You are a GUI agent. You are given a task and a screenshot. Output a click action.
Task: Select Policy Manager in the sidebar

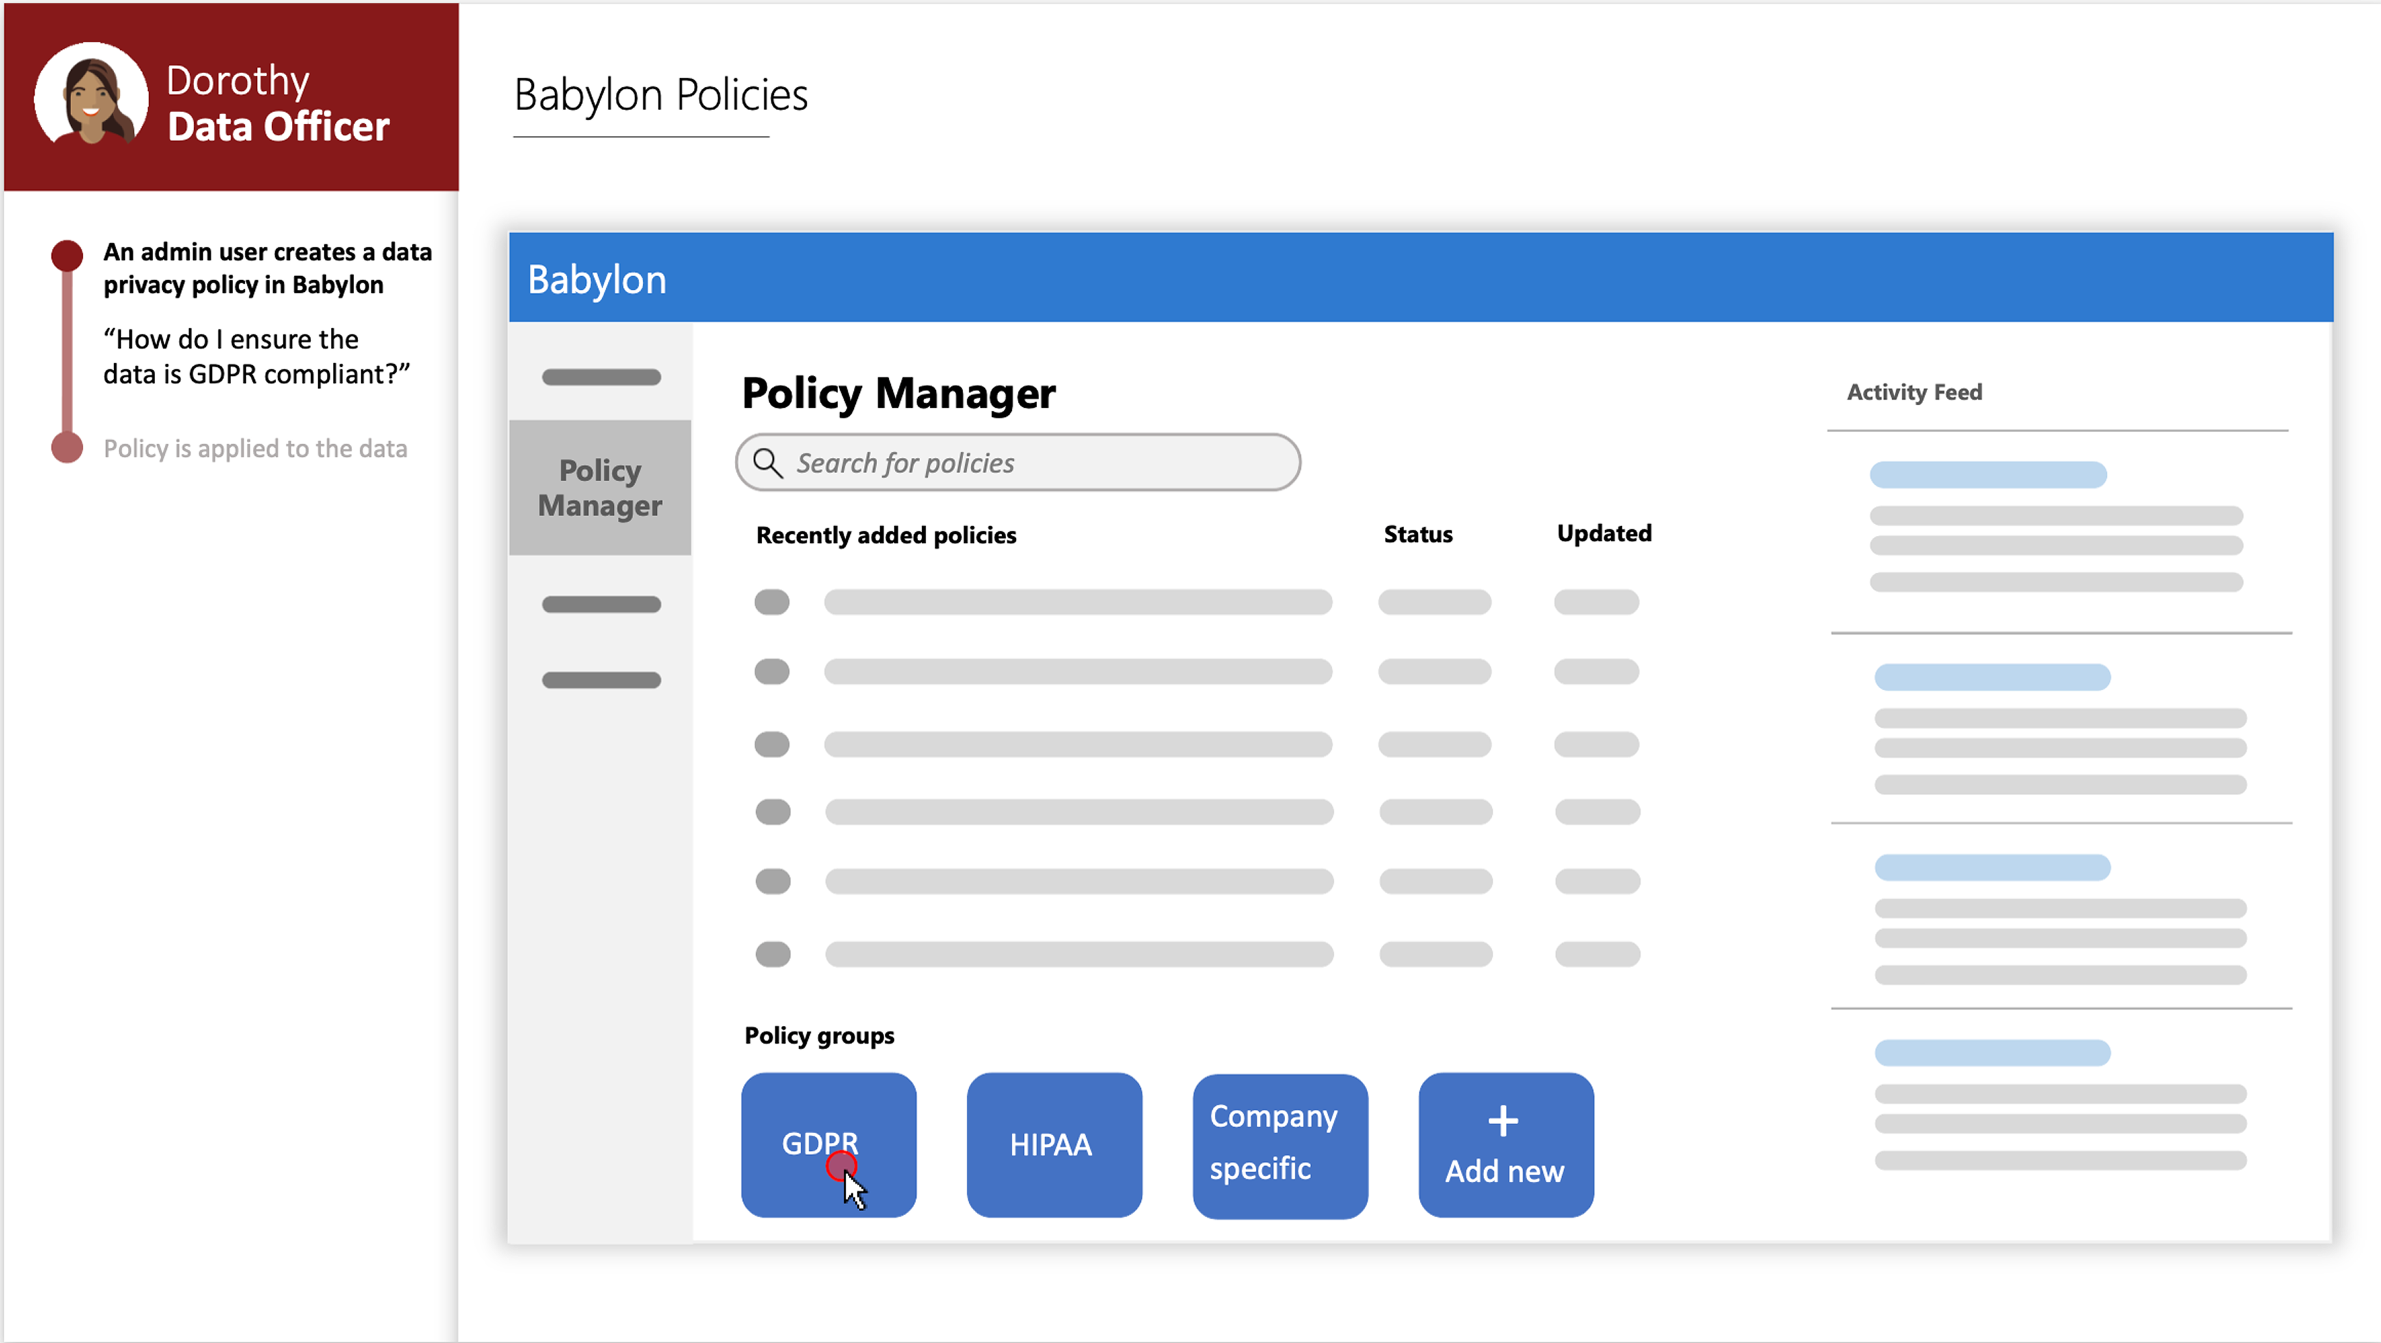point(600,487)
